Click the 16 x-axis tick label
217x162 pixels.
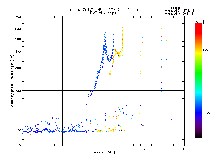click(x=184, y=149)
